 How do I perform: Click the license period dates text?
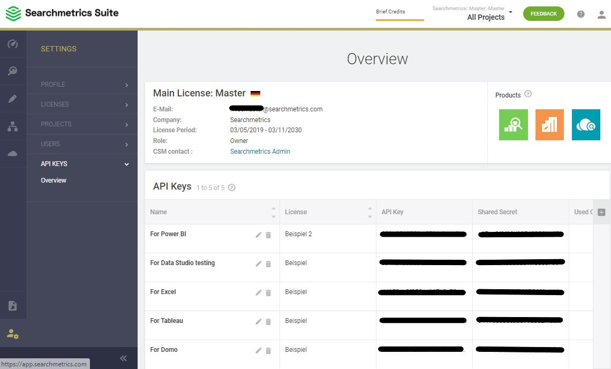pos(266,130)
